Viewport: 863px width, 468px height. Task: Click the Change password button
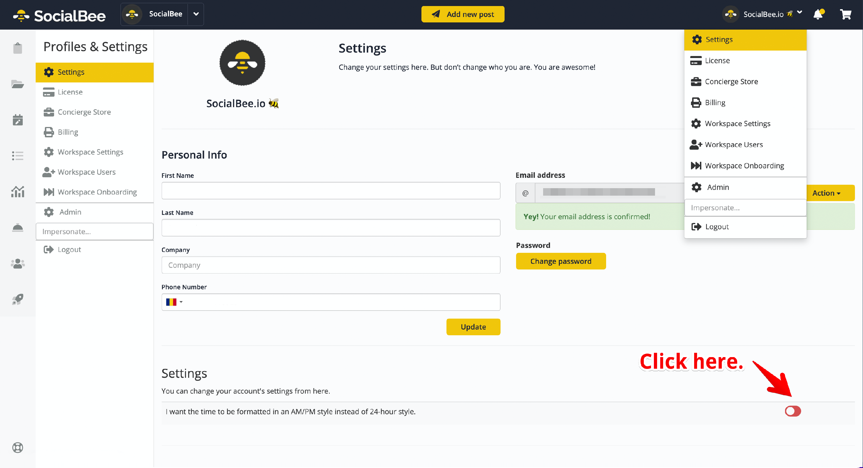[561, 261]
